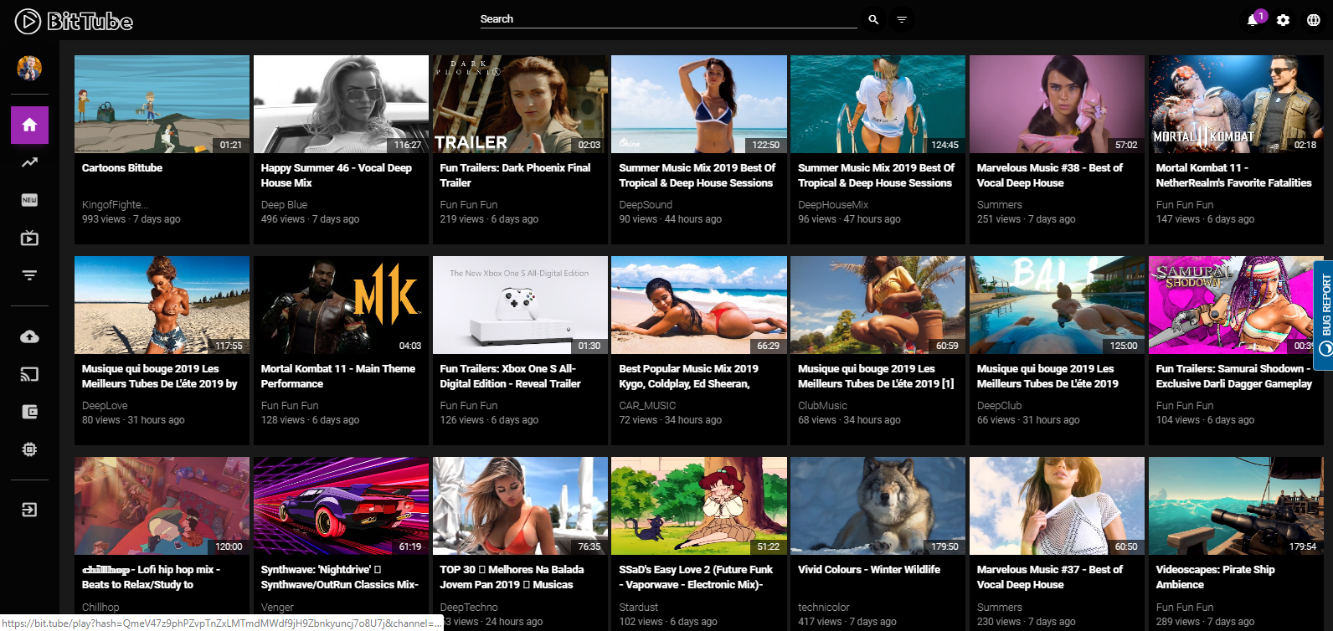The height and width of the screenshot is (631, 1333).
Task: Visit the 'Deep Blue' channel
Action: point(284,204)
